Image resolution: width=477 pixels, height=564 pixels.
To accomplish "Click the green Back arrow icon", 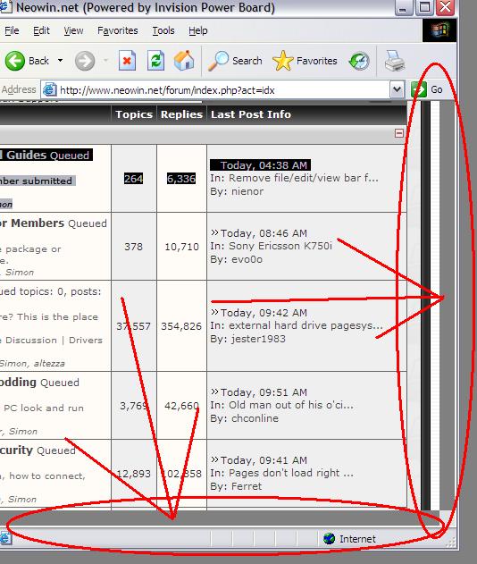I will tap(14, 61).
